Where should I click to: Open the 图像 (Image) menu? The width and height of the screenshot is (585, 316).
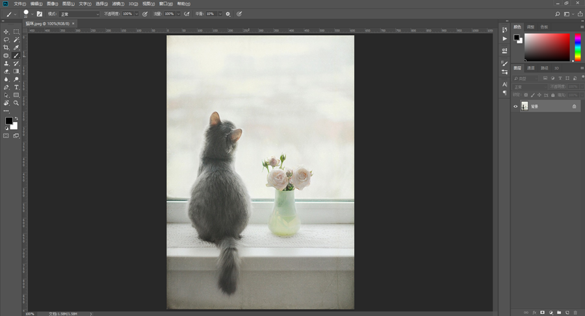pyautogui.click(x=52, y=3)
